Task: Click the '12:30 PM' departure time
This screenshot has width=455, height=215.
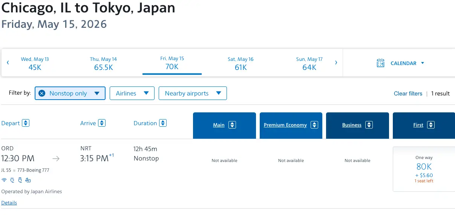Action: point(18,158)
